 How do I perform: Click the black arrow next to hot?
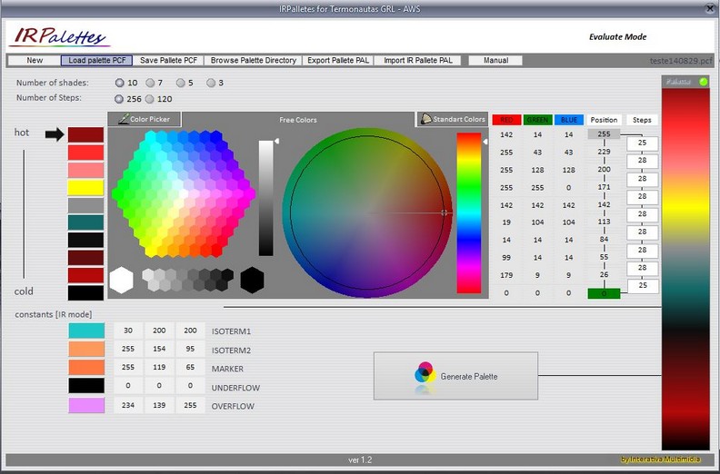pyautogui.click(x=55, y=134)
